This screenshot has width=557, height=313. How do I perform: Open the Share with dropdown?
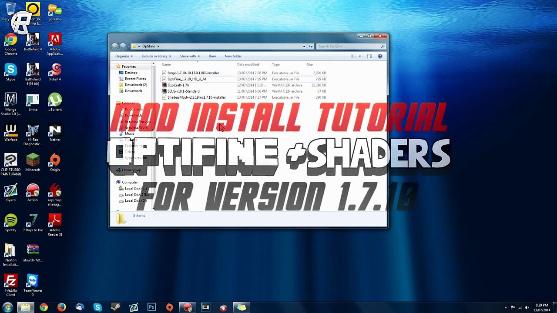(190, 56)
